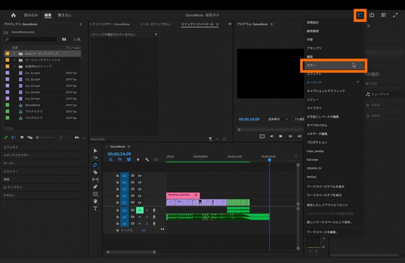
Task: Select the Hand tool
Action: coord(95,201)
